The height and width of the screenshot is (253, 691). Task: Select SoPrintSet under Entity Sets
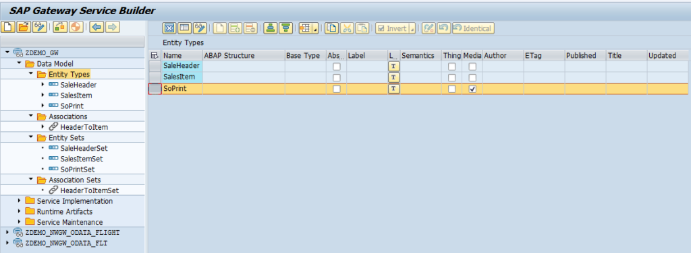coord(78,169)
